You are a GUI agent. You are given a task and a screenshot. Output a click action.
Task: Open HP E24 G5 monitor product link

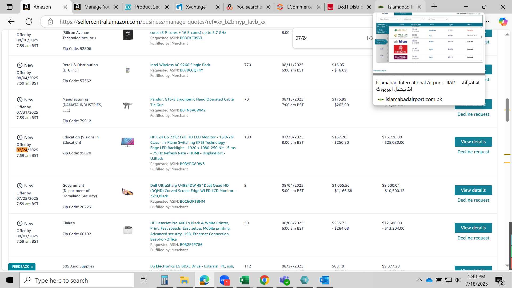(193, 148)
